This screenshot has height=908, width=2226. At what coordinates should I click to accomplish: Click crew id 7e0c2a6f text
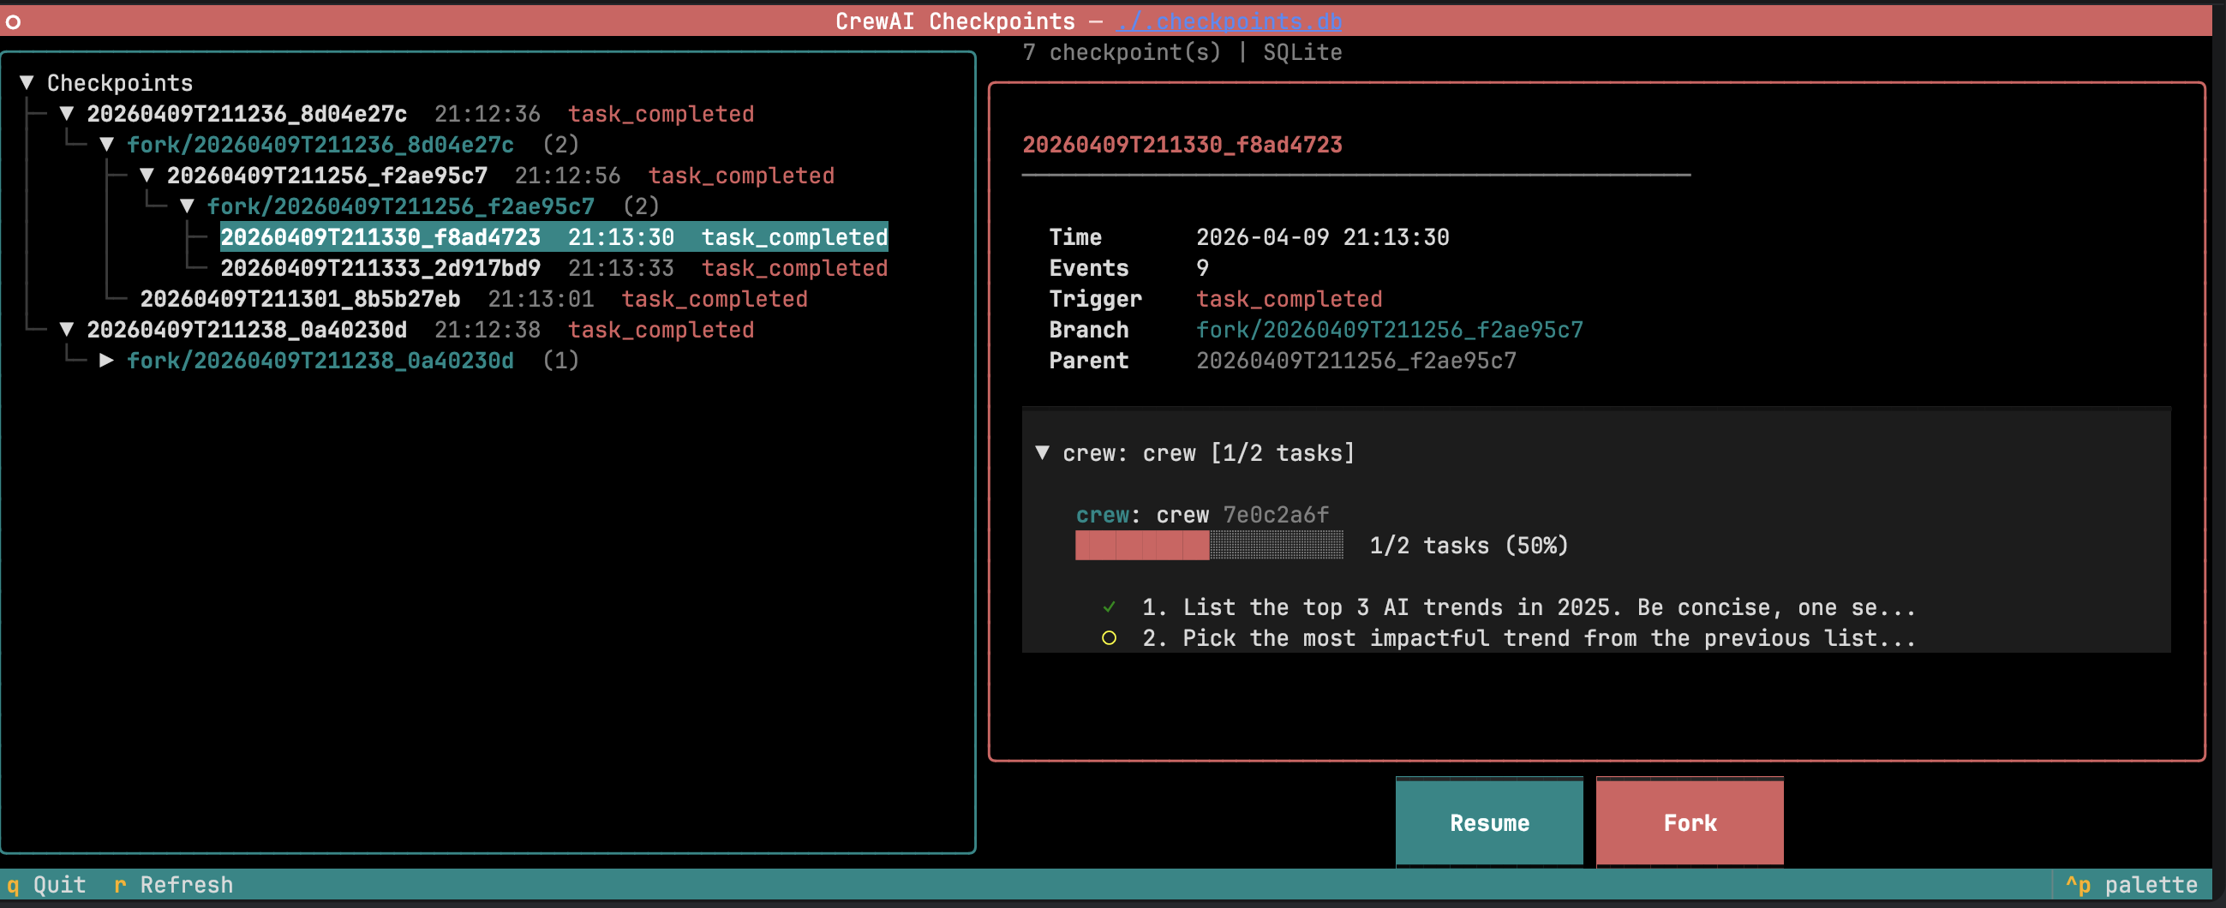pyautogui.click(x=1276, y=515)
